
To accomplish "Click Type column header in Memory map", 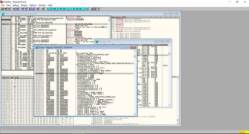I will 144,45.
